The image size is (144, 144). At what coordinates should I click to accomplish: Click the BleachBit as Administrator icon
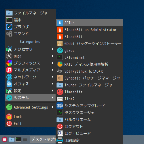[x=60, y=30]
